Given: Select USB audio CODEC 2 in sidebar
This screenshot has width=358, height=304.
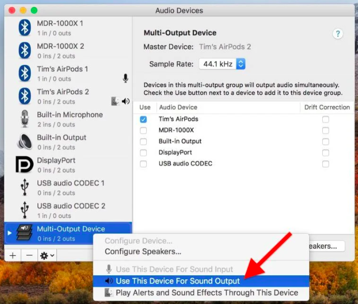Looking at the screenshot, I should pyautogui.click(x=68, y=210).
